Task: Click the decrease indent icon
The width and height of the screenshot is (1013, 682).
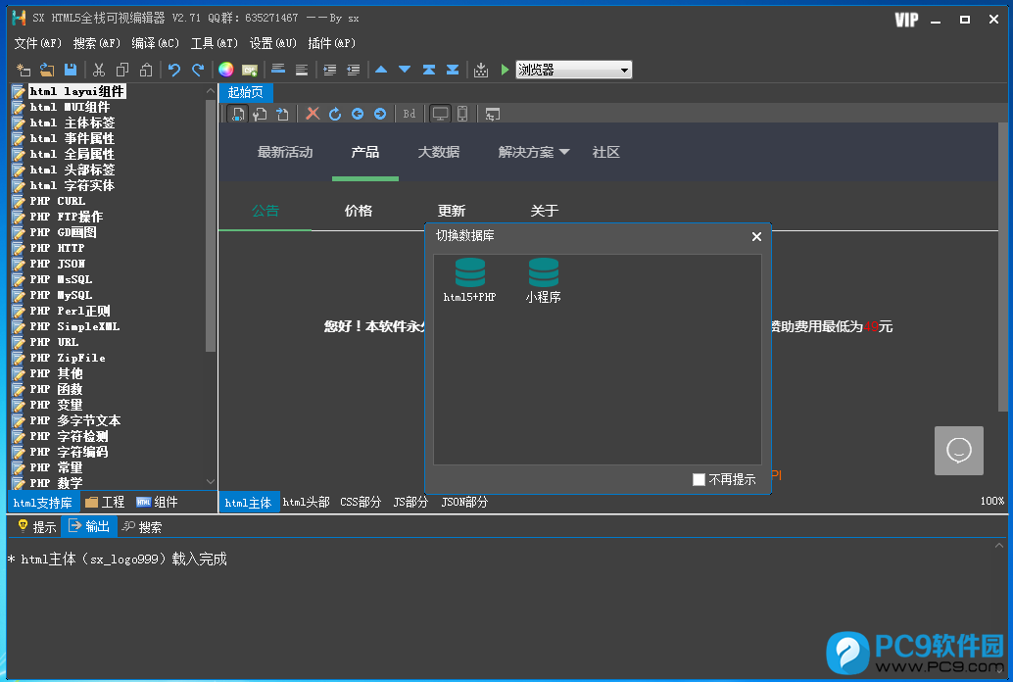Action: [x=353, y=70]
